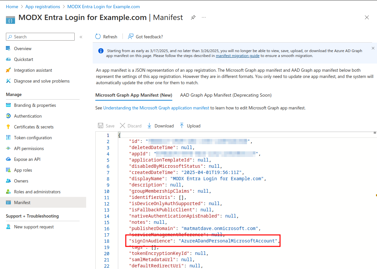
Task: Open Certificates & secrets
Action: click(34, 127)
